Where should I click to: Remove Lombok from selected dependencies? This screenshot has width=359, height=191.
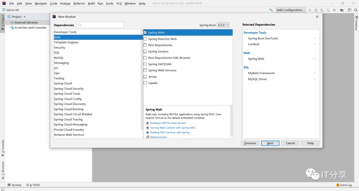click(x=314, y=44)
